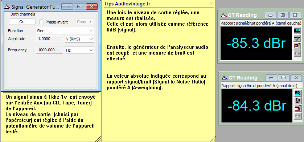This screenshot has width=304, height=142.
Task: Click the resize grip of the Tips Audiovintage.fr note
Action: (213, 139)
